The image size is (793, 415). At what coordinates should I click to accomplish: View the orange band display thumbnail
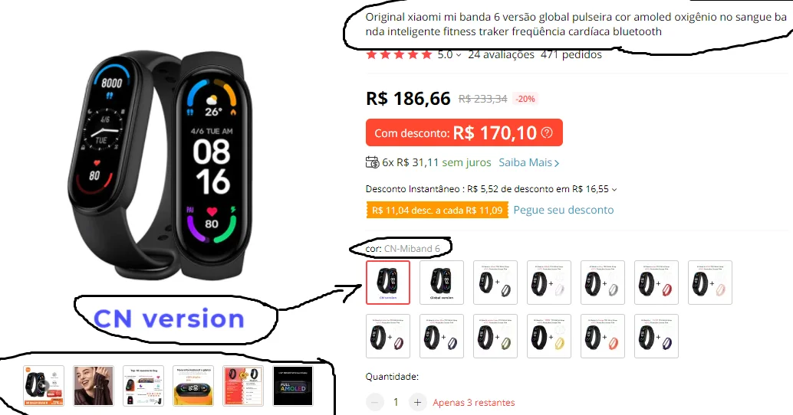[x=193, y=386]
